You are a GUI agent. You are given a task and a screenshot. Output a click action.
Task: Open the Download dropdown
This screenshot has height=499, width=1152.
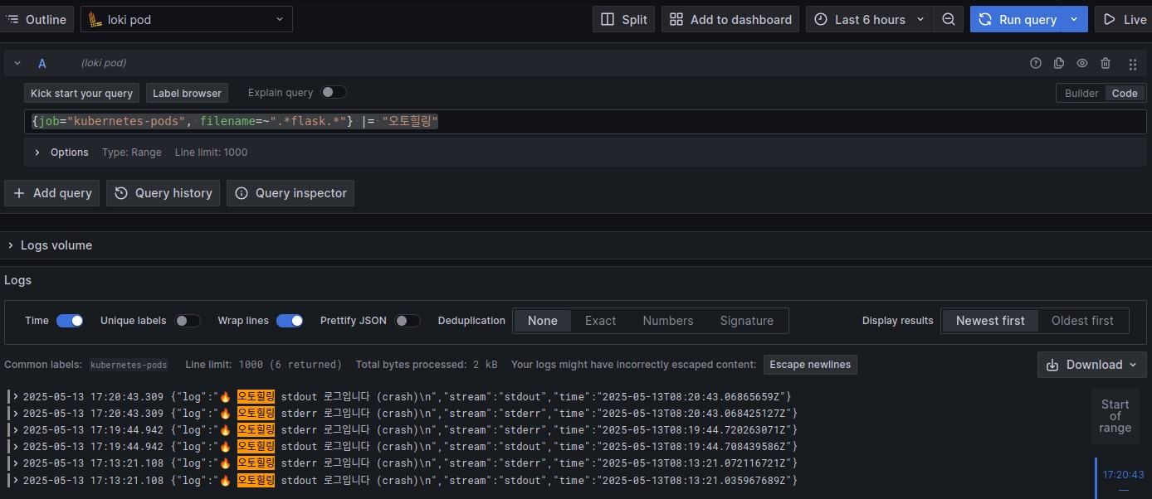pos(1092,365)
